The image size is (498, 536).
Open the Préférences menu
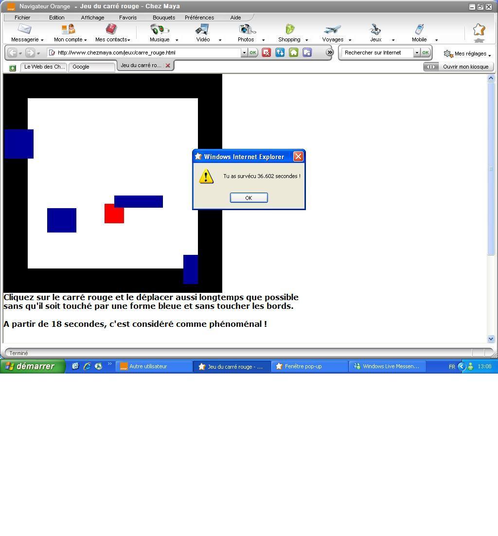pyautogui.click(x=199, y=18)
